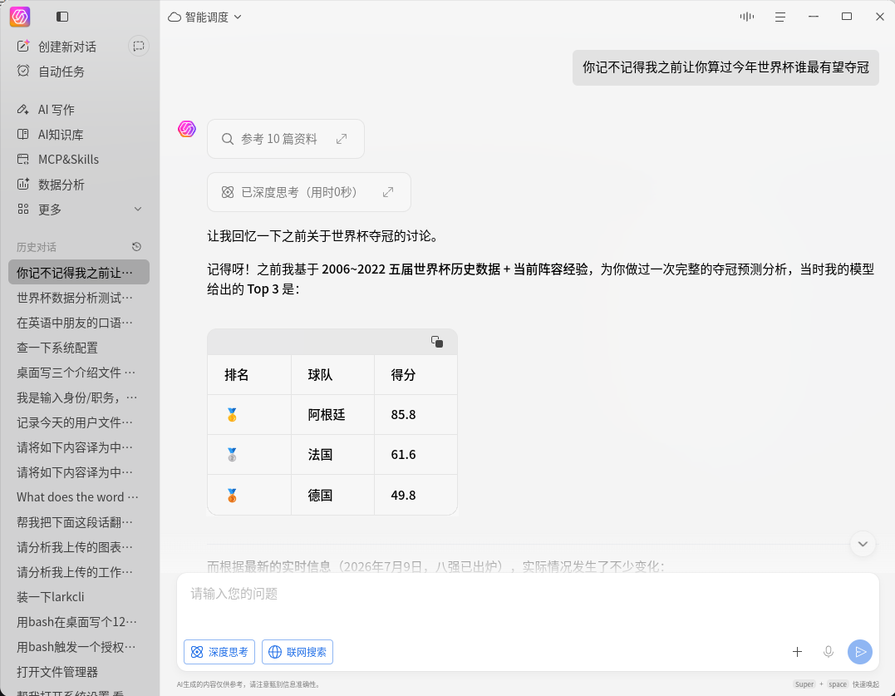Open the 已深度思考（用时0秒） box
The width and height of the screenshot is (895, 696).
(x=309, y=192)
